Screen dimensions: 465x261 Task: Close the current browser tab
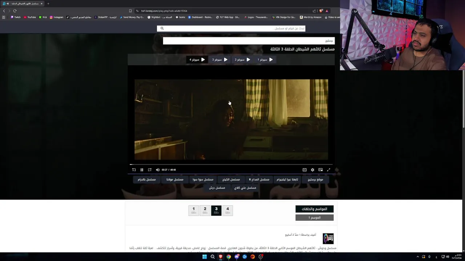pos(41,4)
